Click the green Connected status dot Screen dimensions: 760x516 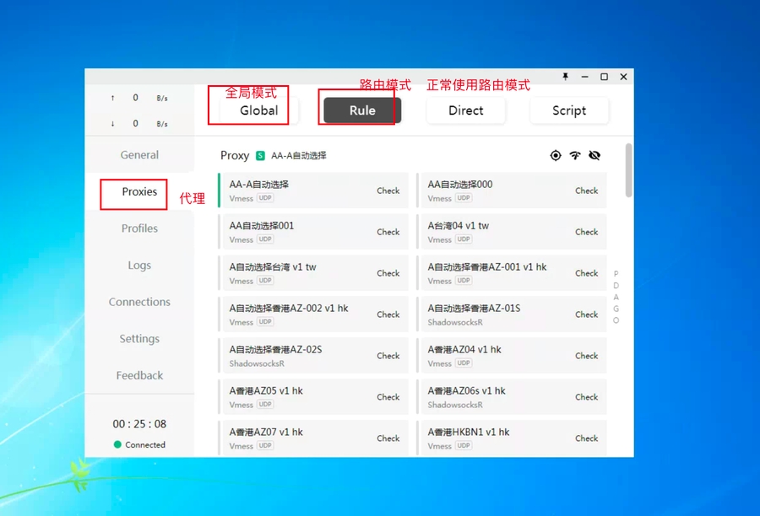[x=117, y=444]
